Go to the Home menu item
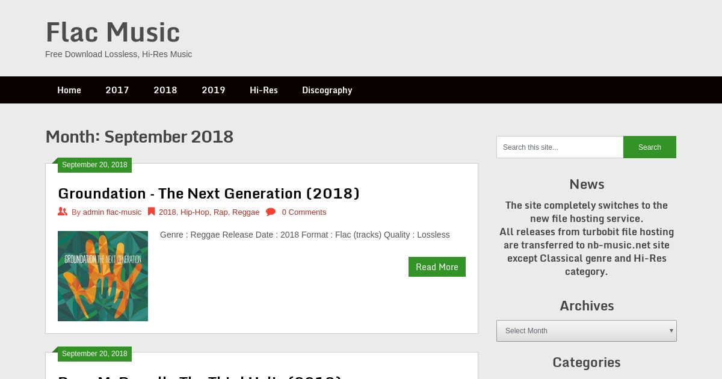Viewport: 722px width, 379px height. click(69, 90)
